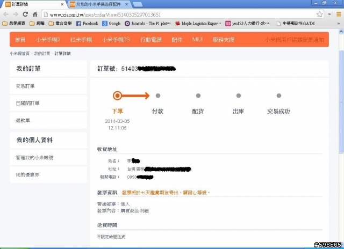Open 小米手機2S in the navigation bar
344x249 pixels.
click(x=116, y=40)
